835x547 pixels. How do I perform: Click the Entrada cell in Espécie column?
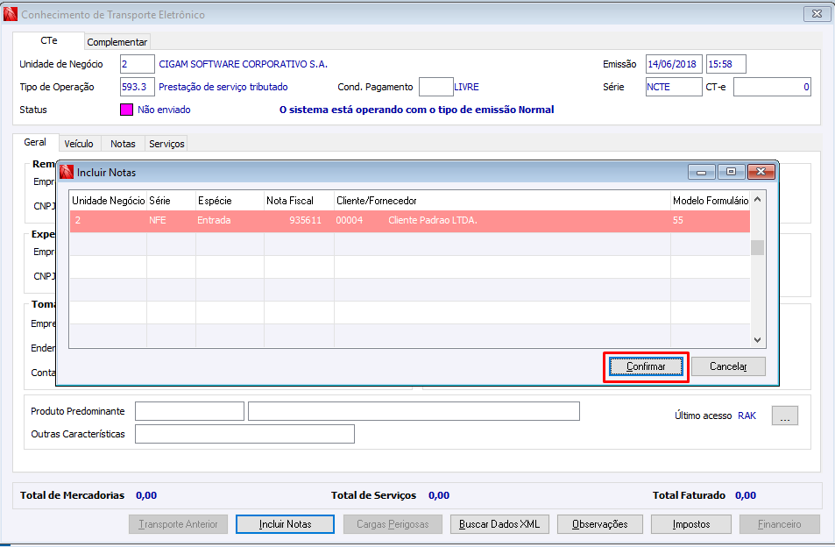tap(214, 220)
